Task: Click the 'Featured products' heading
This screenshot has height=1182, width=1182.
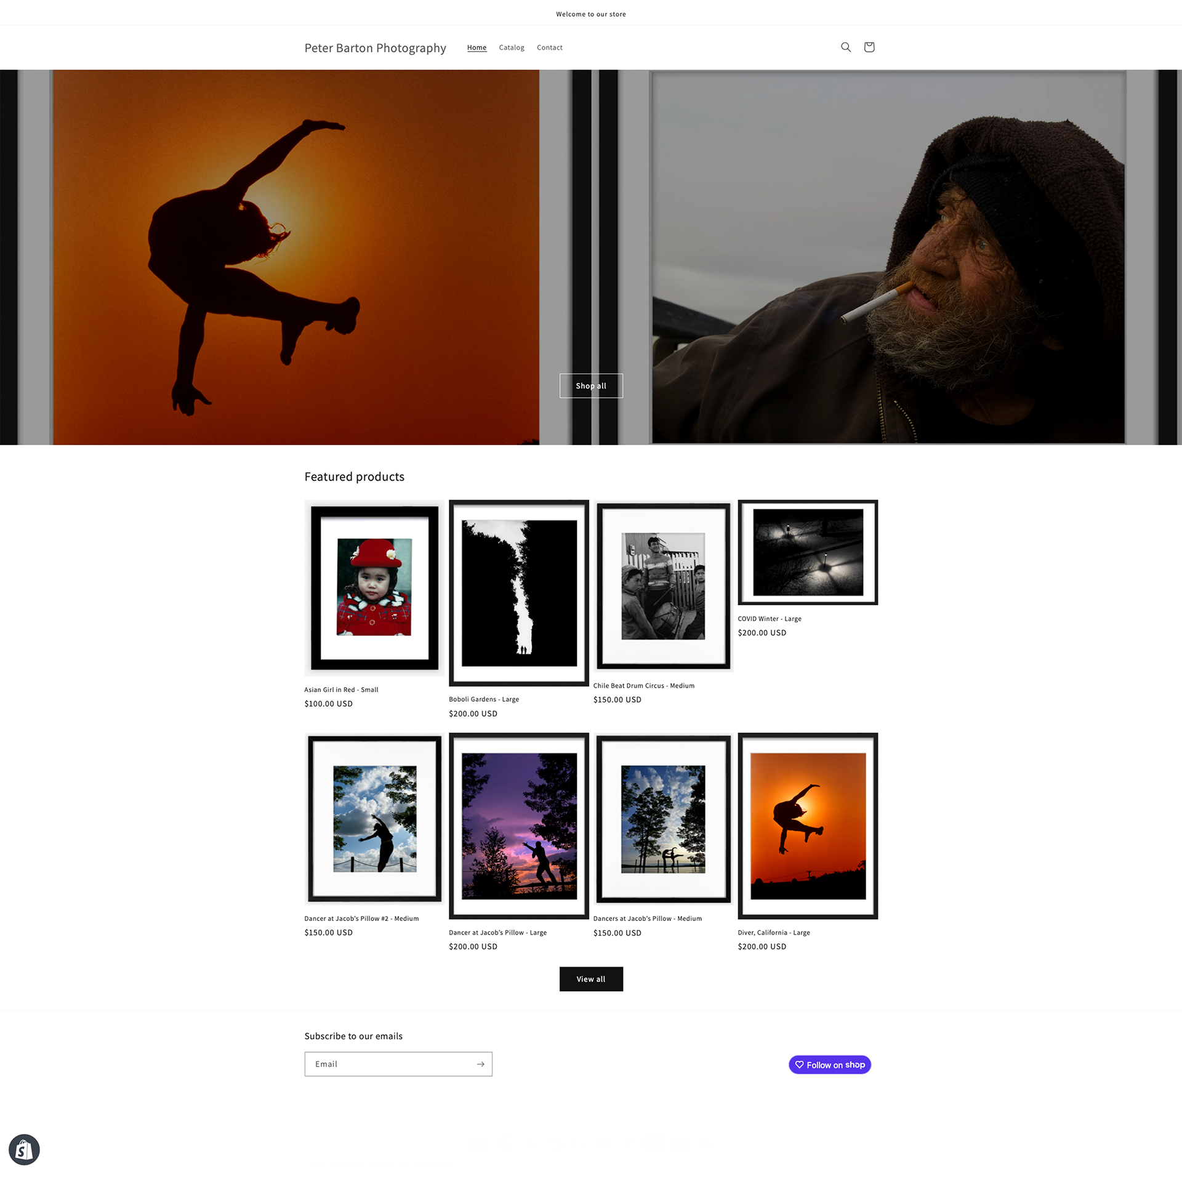Action: 354,476
